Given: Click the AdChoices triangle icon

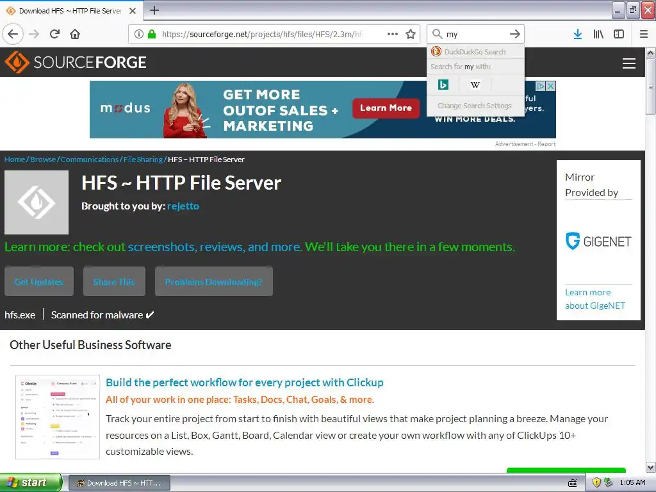Looking at the screenshot, I should pyautogui.click(x=541, y=86).
